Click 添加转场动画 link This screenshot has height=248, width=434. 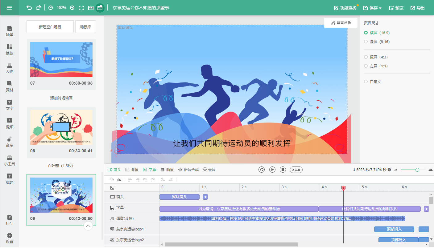61,98
